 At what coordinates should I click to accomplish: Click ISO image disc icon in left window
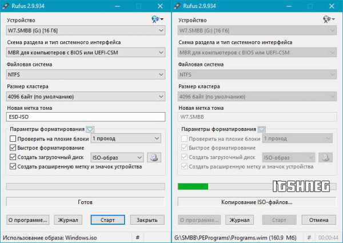[x=154, y=157]
